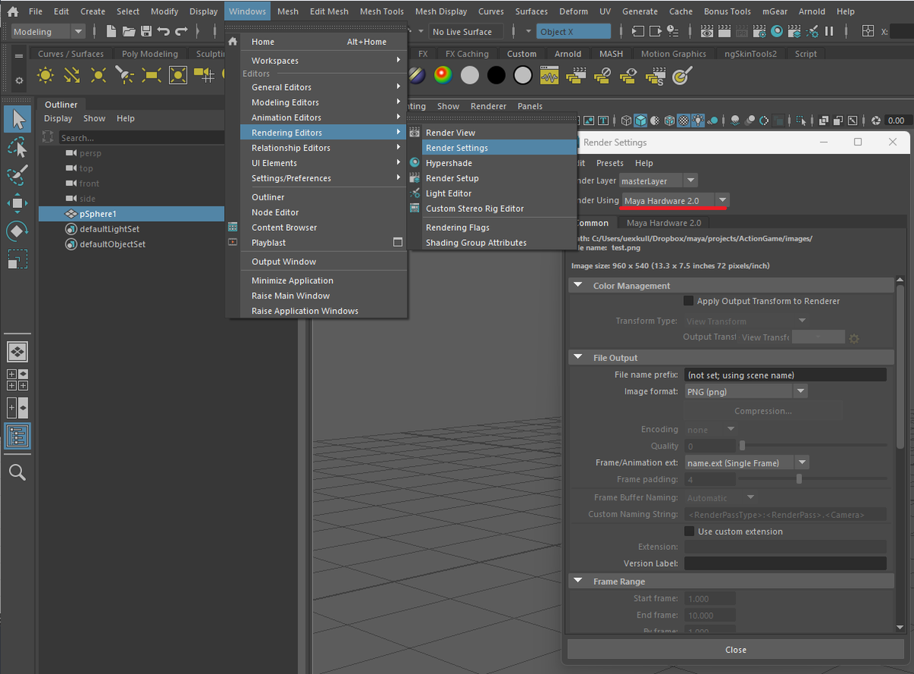Open the Arnold menu
The image size is (914, 674).
click(x=812, y=11)
